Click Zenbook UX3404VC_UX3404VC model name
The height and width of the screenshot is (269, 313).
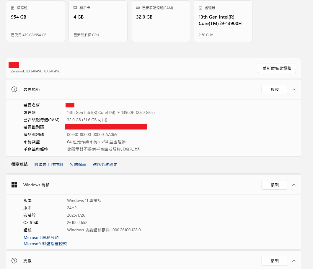tap(35, 71)
